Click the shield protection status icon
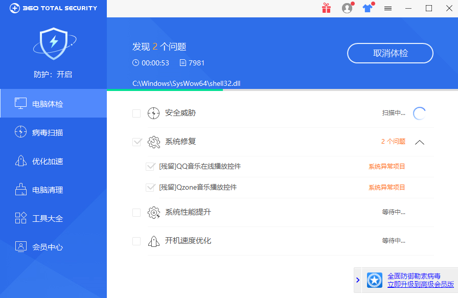This screenshot has width=458, height=298. [x=54, y=44]
